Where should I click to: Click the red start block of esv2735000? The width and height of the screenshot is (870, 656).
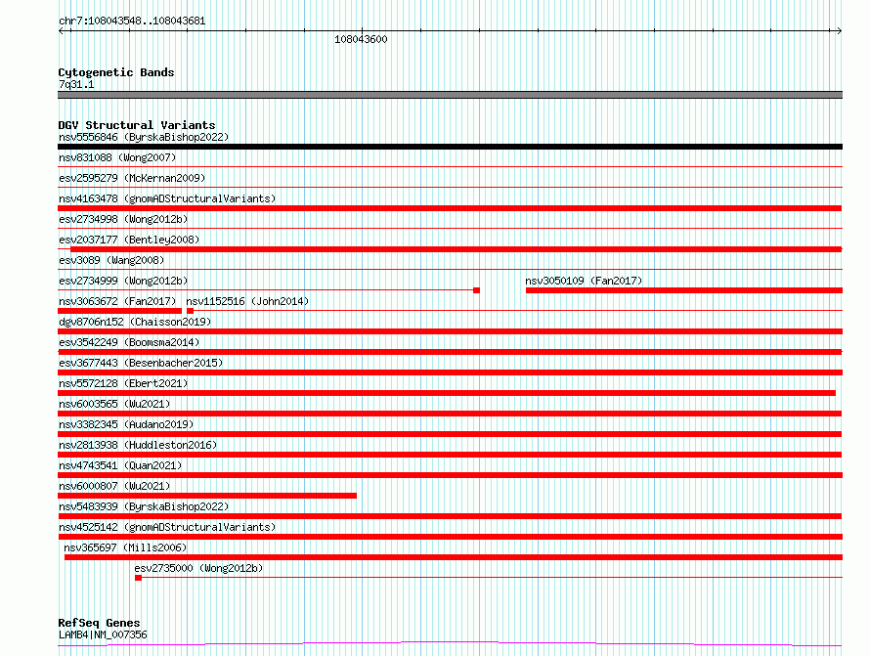point(138,578)
